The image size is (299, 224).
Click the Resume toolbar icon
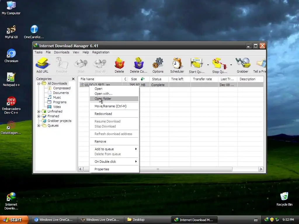[62, 65]
